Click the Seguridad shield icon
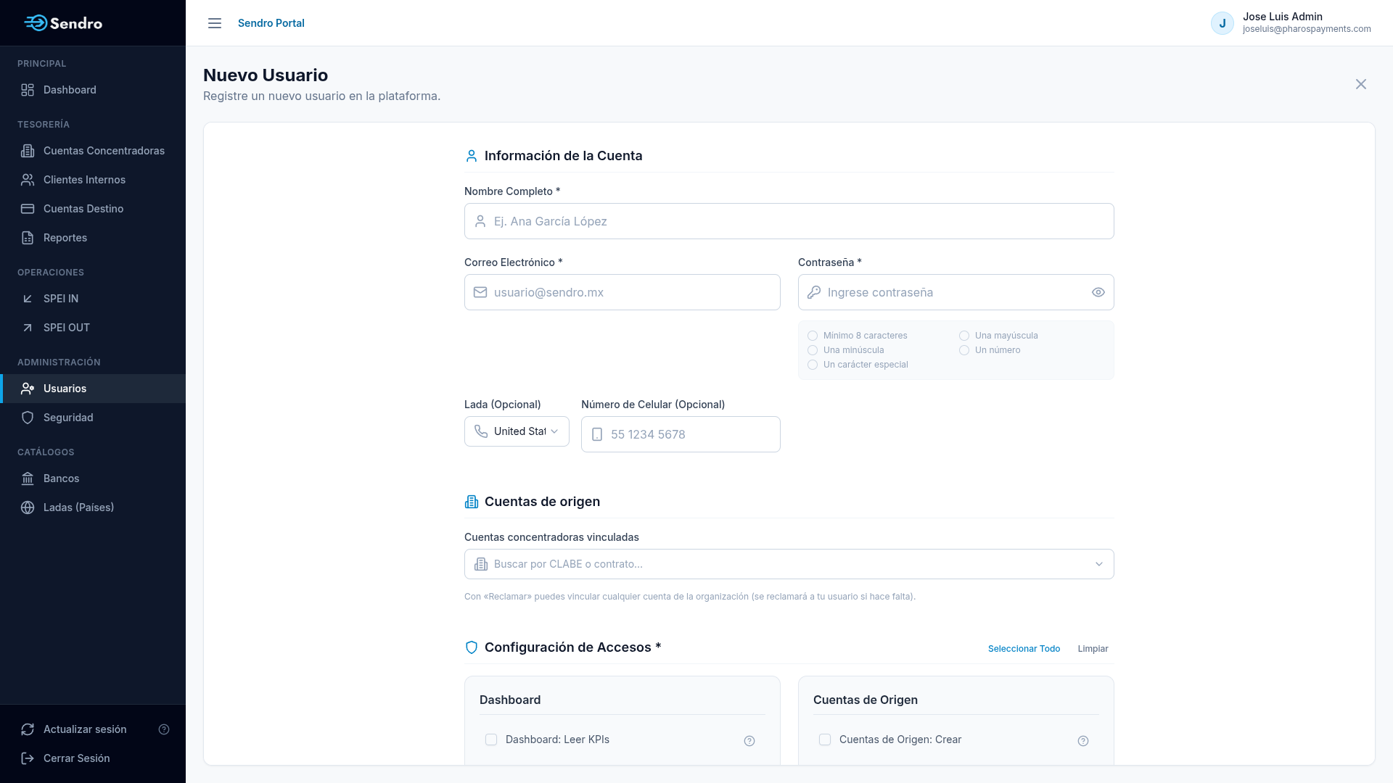Image resolution: width=1393 pixels, height=783 pixels. pos(28,418)
